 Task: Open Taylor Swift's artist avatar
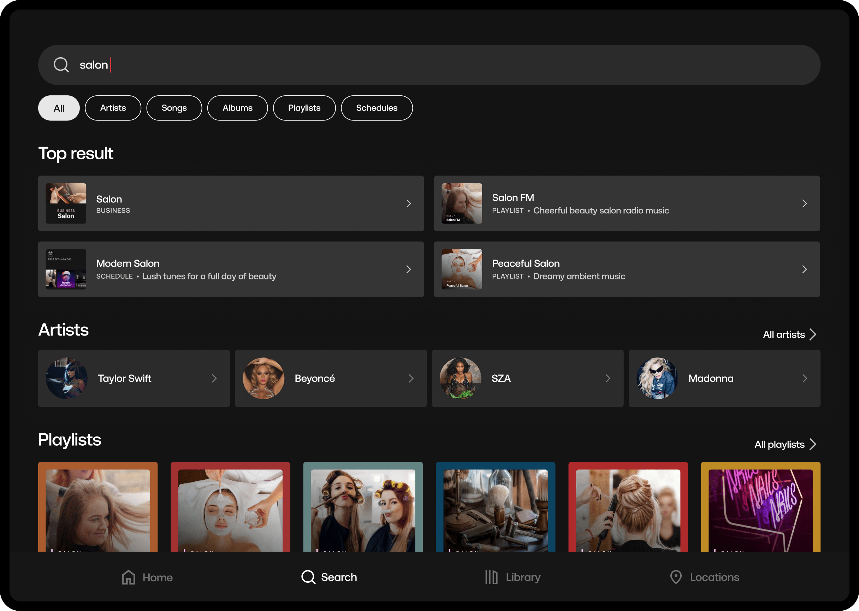(67, 378)
